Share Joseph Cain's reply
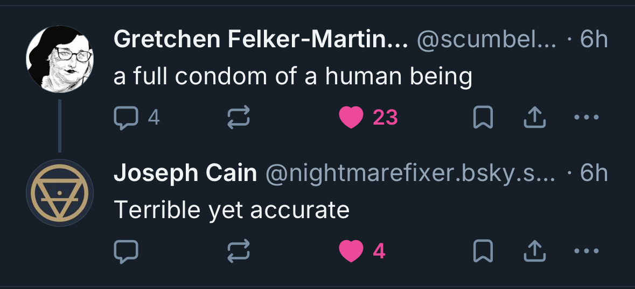The width and height of the screenshot is (635, 289). [x=535, y=251]
